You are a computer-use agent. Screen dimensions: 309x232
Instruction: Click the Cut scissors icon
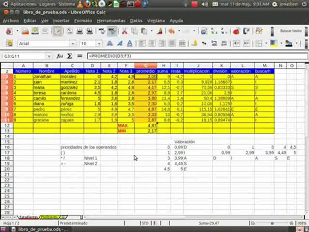pos(124,31)
